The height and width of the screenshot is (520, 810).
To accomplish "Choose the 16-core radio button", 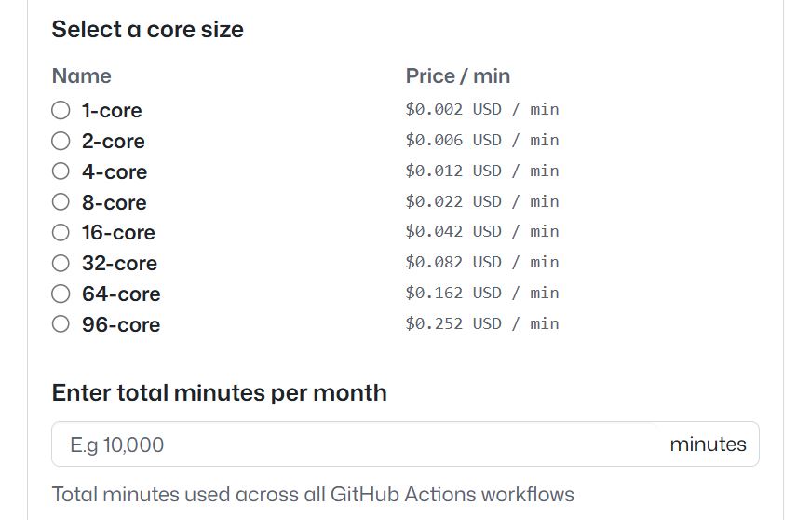I will (61, 232).
